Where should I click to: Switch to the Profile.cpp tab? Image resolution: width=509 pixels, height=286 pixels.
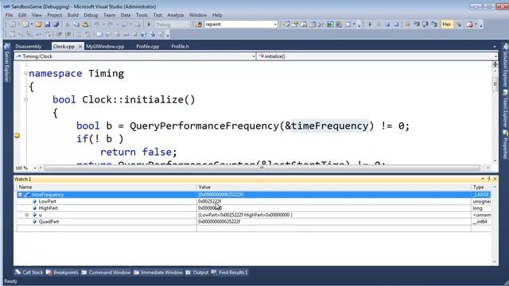[x=147, y=46]
